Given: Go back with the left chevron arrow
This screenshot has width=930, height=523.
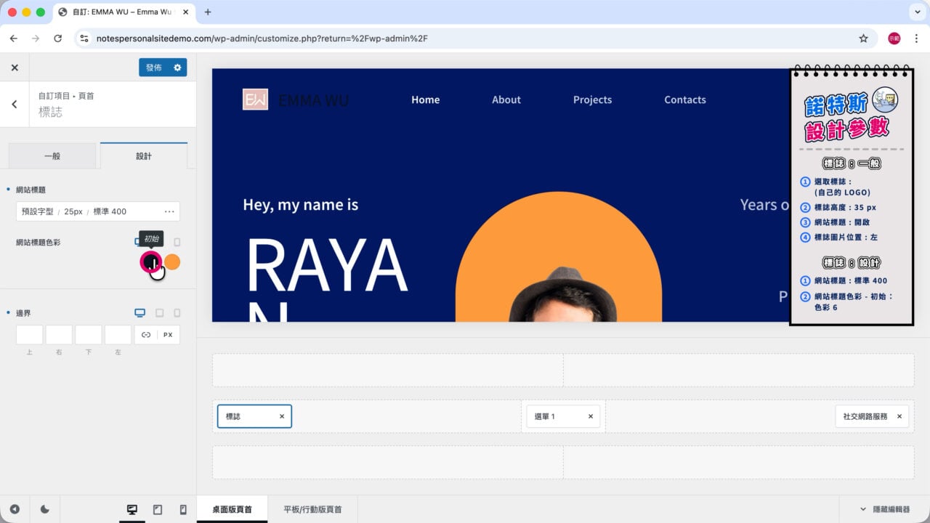Looking at the screenshot, I should pyautogui.click(x=14, y=104).
